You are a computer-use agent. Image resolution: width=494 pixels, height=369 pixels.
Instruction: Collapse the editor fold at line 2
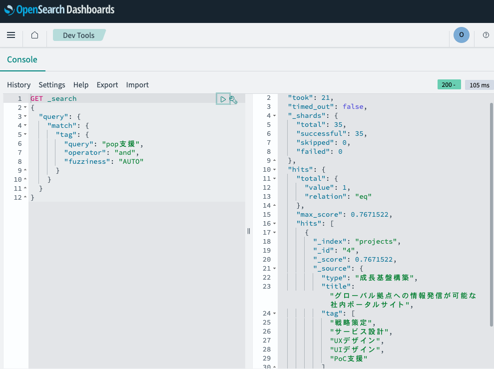[25, 108]
